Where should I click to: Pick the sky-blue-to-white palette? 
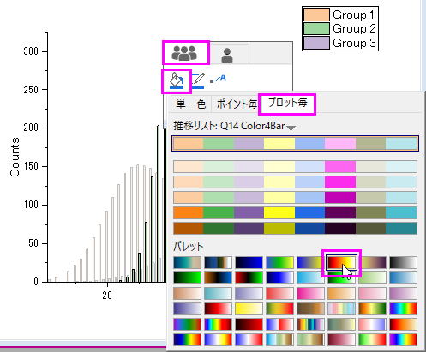[x=310, y=277]
